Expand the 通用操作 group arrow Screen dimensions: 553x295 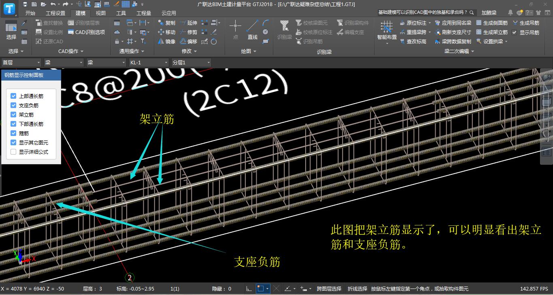(143, 51)
